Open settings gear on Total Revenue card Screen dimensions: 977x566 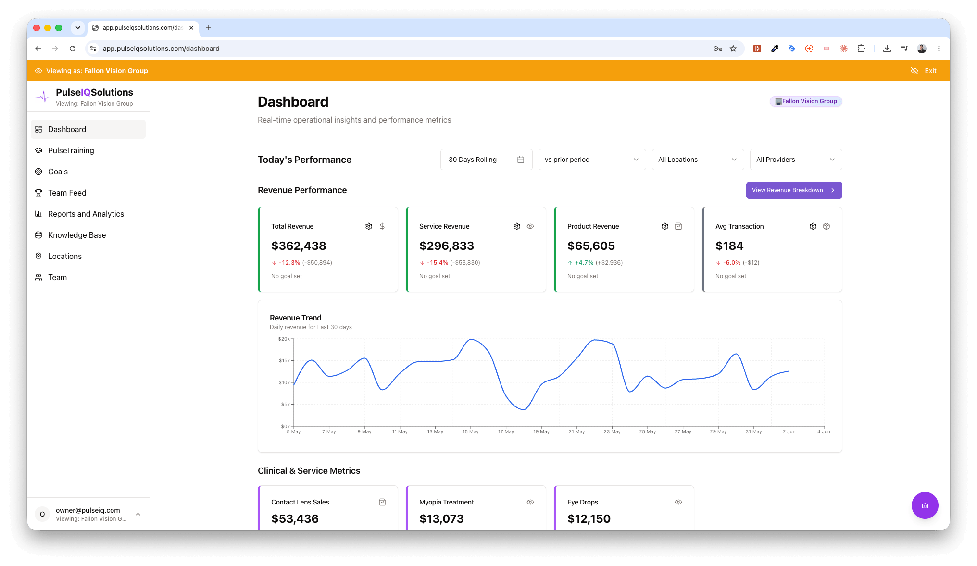pos(369,226)
